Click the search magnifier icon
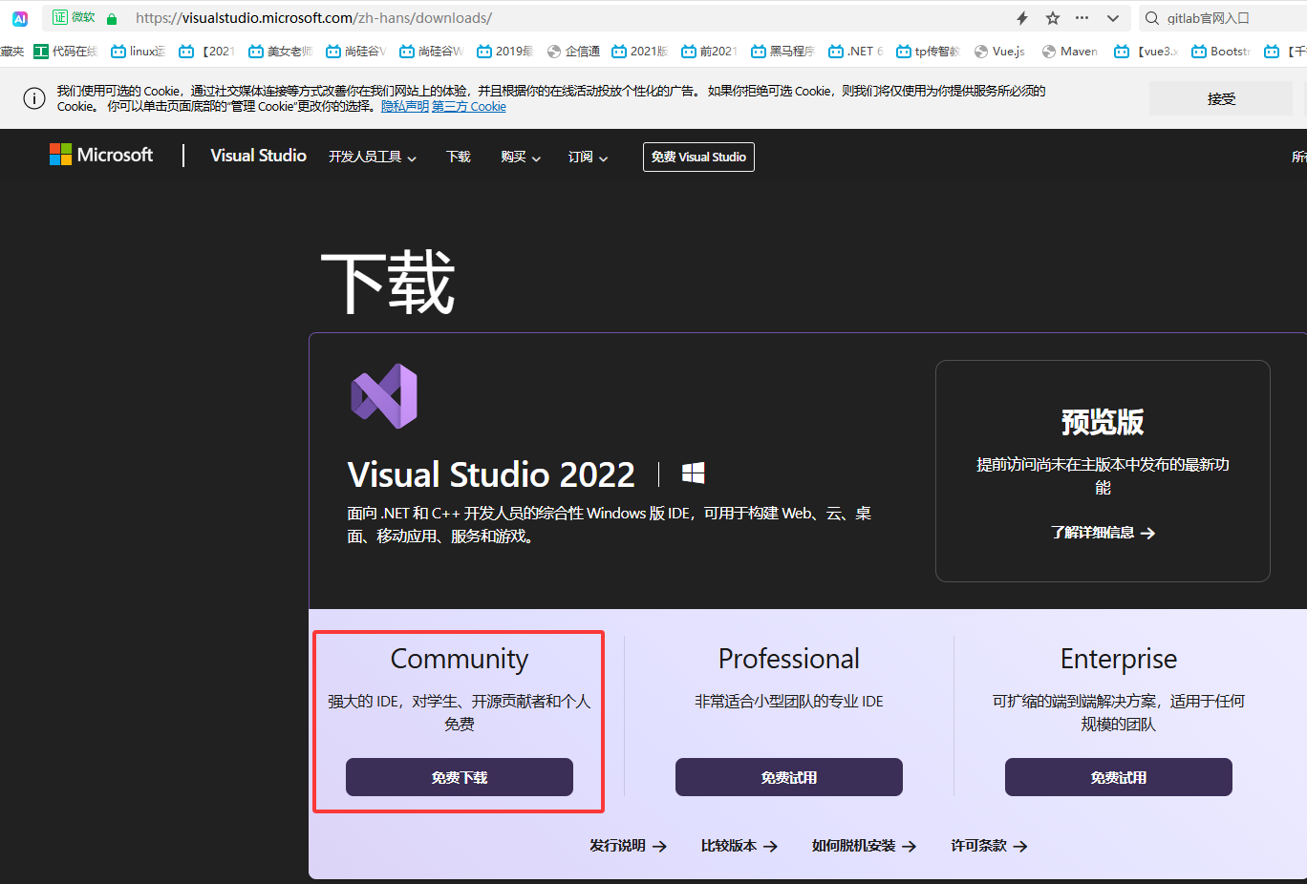 (1151, 18)
